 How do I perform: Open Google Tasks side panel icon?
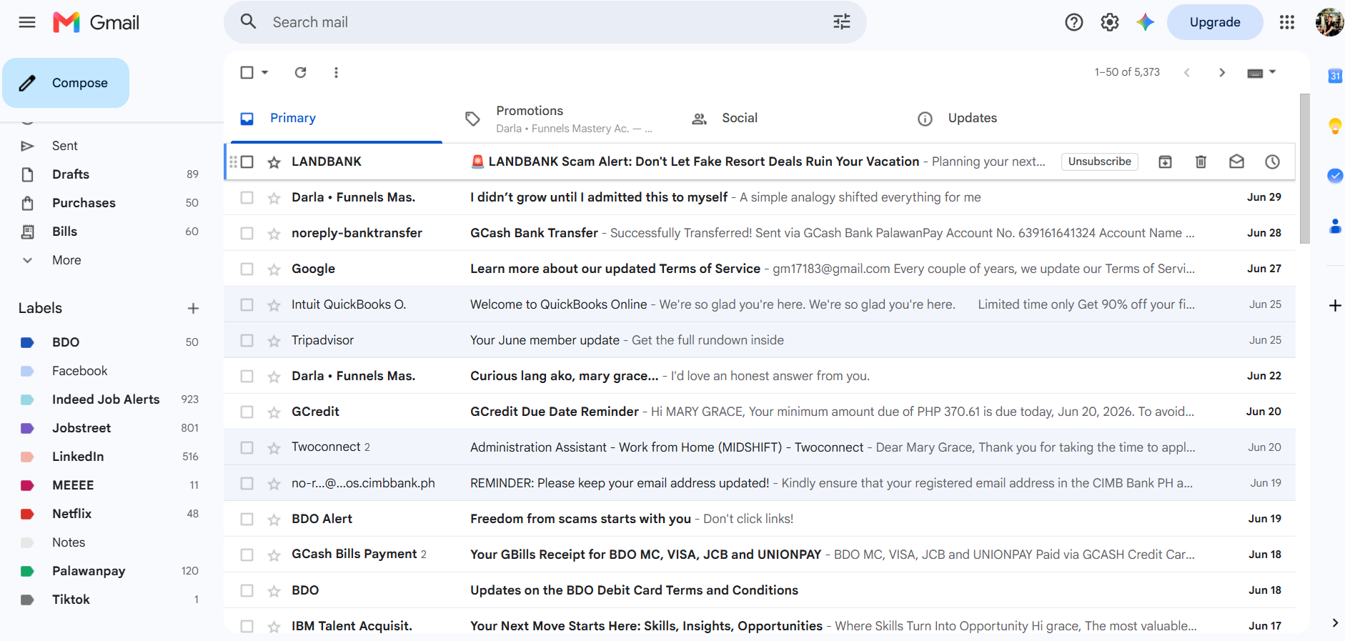pyautogui.click(x=1335, y=176)
